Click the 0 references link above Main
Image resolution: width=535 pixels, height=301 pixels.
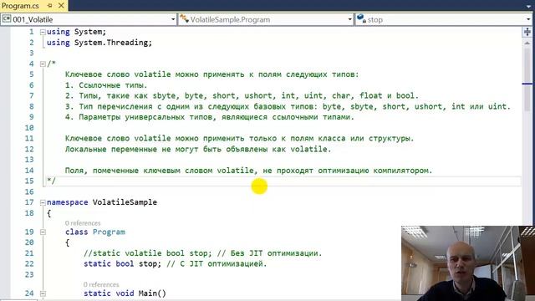pos(101,284)
